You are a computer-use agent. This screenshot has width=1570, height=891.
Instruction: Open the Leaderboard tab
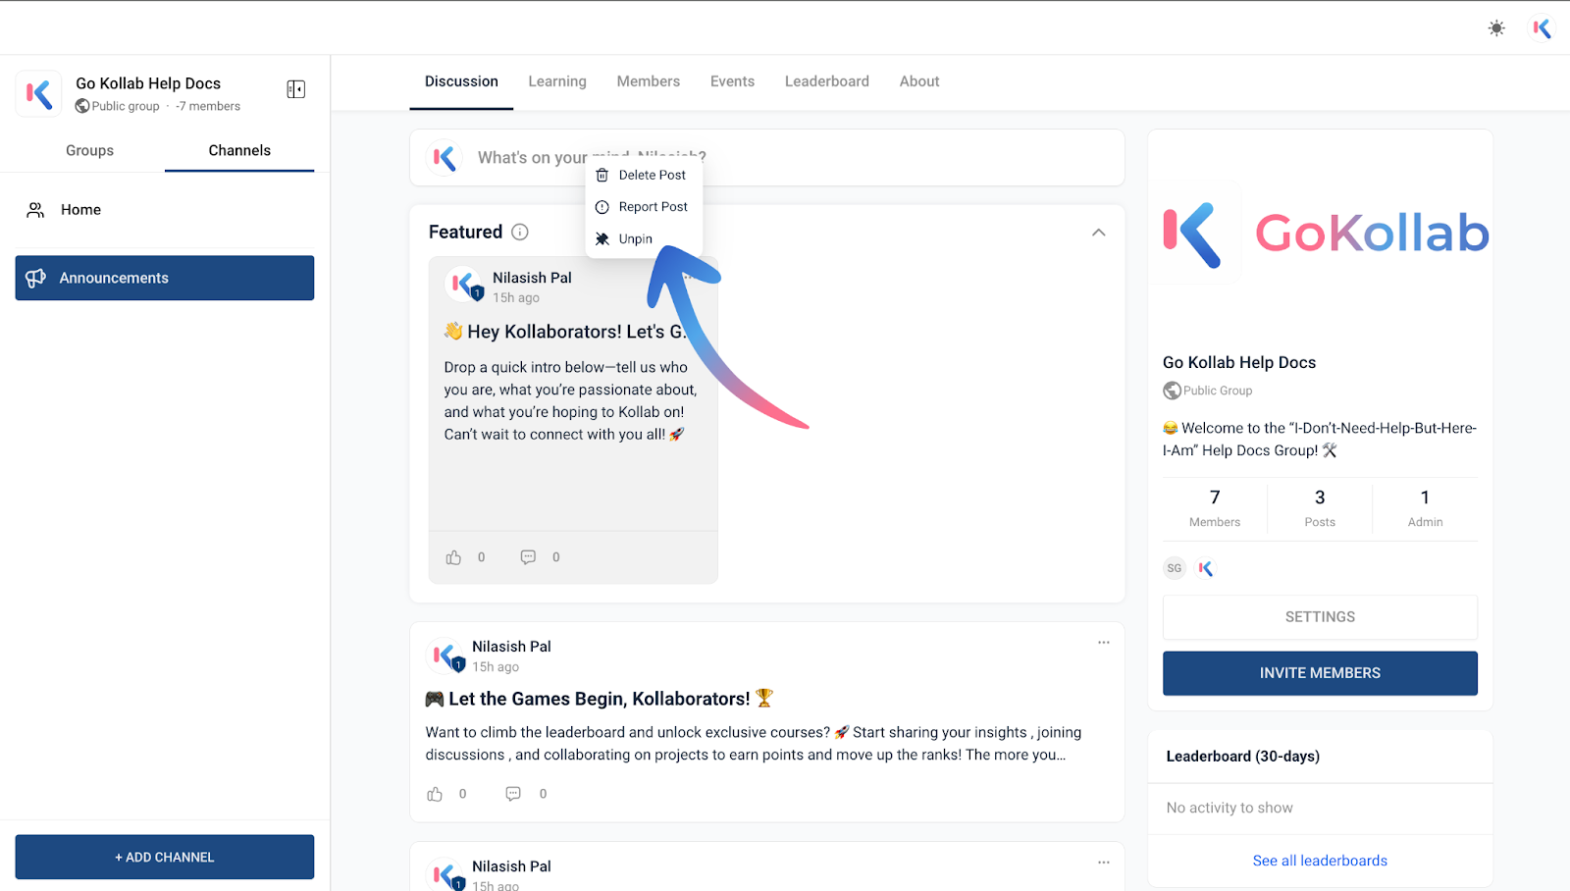point(826,81)
